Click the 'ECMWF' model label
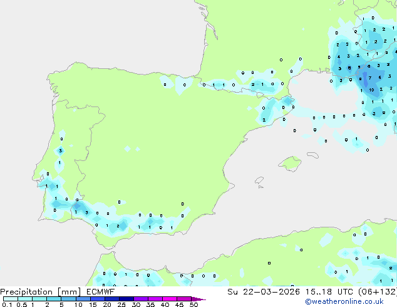This screenshot has height=307, width=397. click(101, 292)
